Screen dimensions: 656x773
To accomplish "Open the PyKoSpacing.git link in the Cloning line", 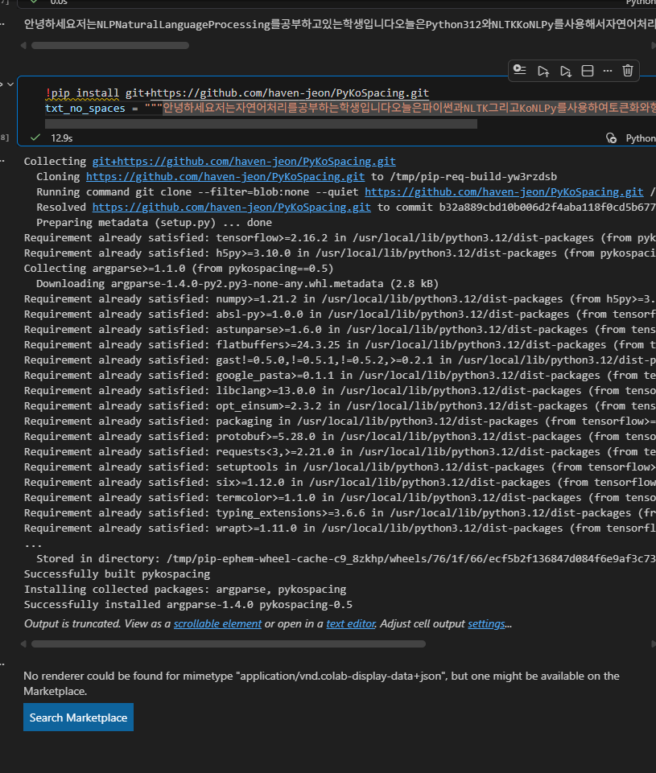I will 225,176.
